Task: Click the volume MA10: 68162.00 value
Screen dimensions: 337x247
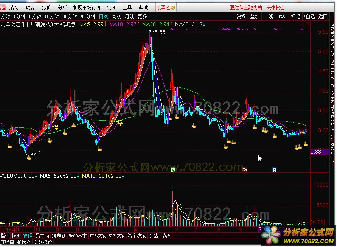Action: click(103, 176)
